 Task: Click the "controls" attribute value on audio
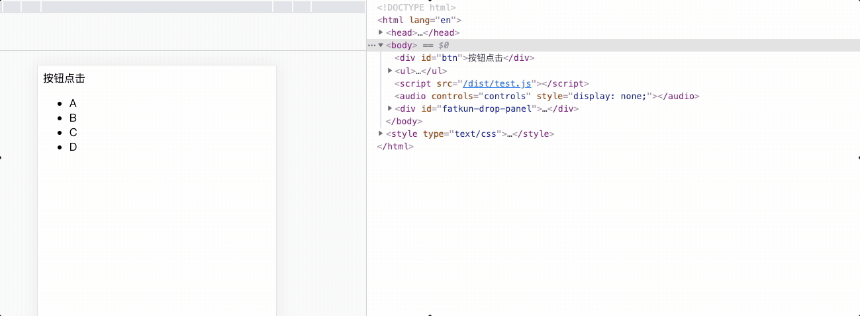point(506,96)
